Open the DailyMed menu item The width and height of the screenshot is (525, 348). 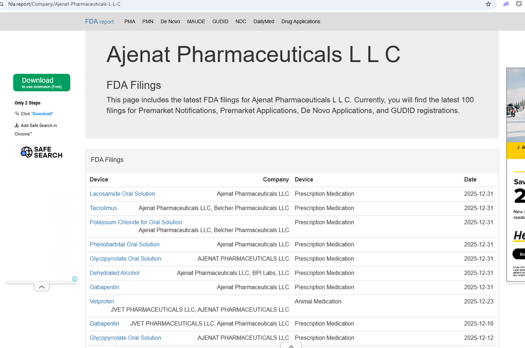[x=264, y=21]
